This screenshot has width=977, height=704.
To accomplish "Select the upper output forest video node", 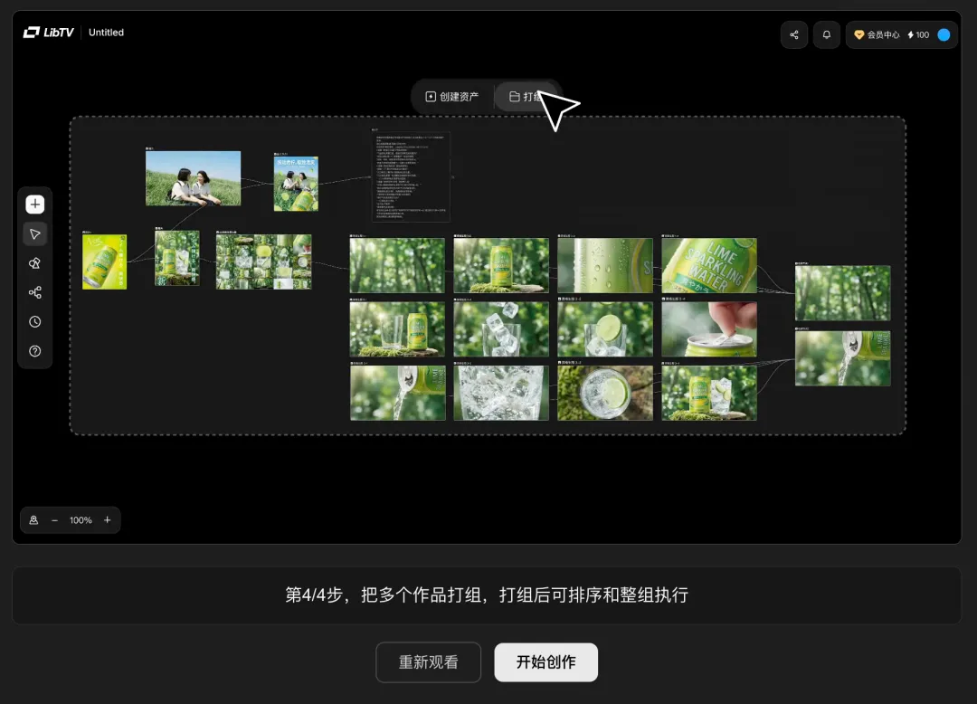I will (x=842, y=293).
